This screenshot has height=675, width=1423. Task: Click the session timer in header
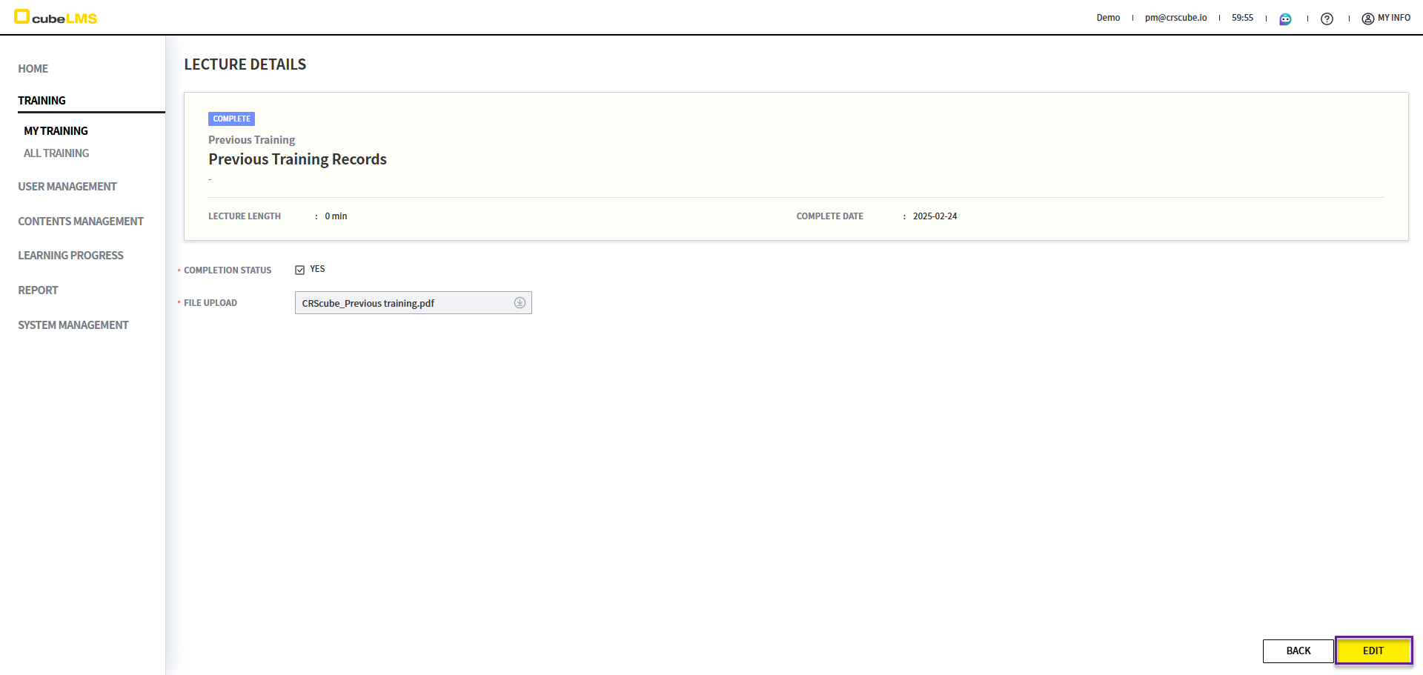pos(1242,18)
